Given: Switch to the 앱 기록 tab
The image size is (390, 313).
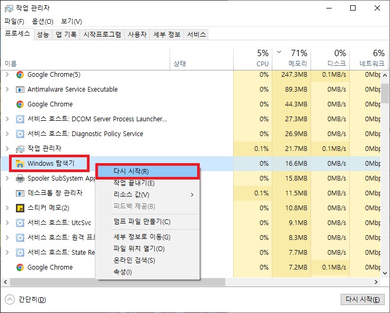Looking at the screenshot, I should pyautogui.click(x=66, y=34).
